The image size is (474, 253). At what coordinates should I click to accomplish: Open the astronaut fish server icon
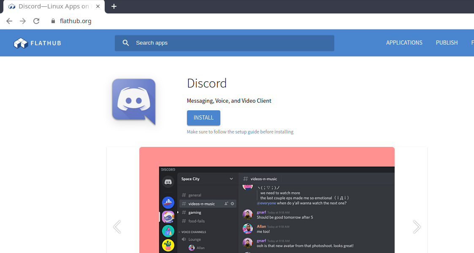167,217
